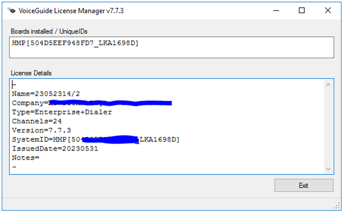The image size is (345, 217).
Task: Click the HMP[504D5EEF948FD7_LKA1698D] board ID text
Action: pos(75,43)
